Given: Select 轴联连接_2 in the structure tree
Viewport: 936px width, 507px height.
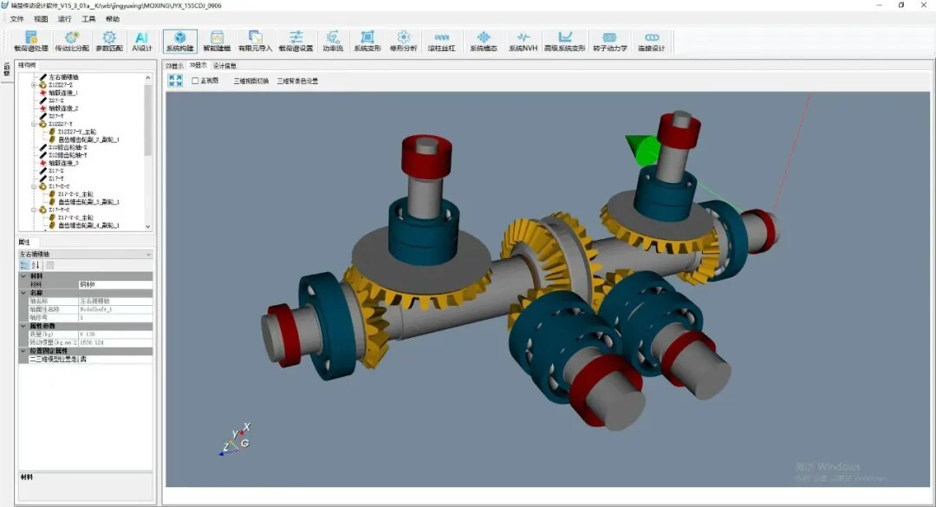Looking at the screenshot, I should (63, 108).
